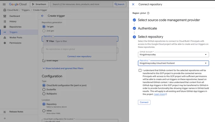Click step 3 Select repository icon
The width and height of the screenshot is (215, 122).
click(x=134, y=37)
